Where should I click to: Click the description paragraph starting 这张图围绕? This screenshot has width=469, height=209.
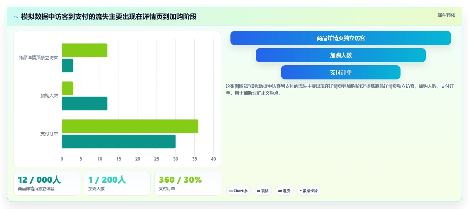(340, 90)
